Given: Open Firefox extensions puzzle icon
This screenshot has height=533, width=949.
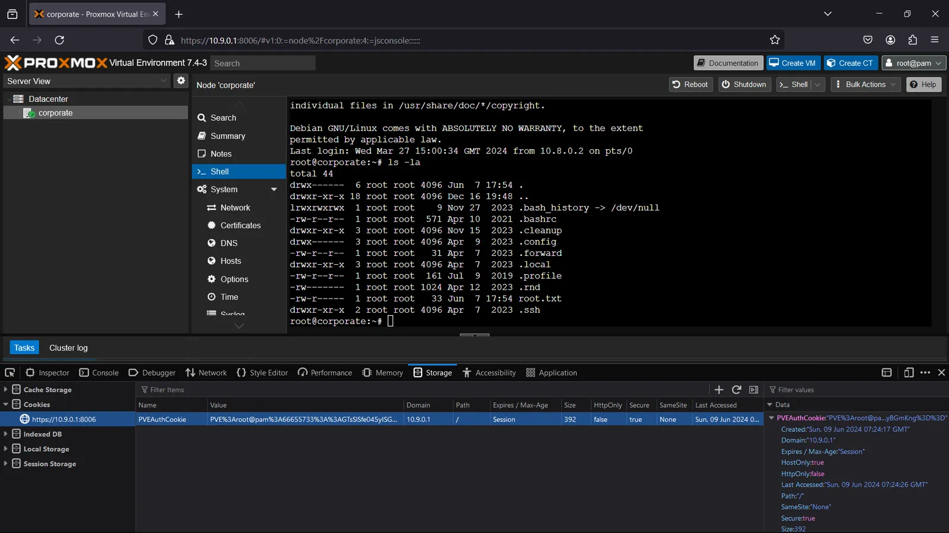Looking at the screenshot, I should [912, 40].
